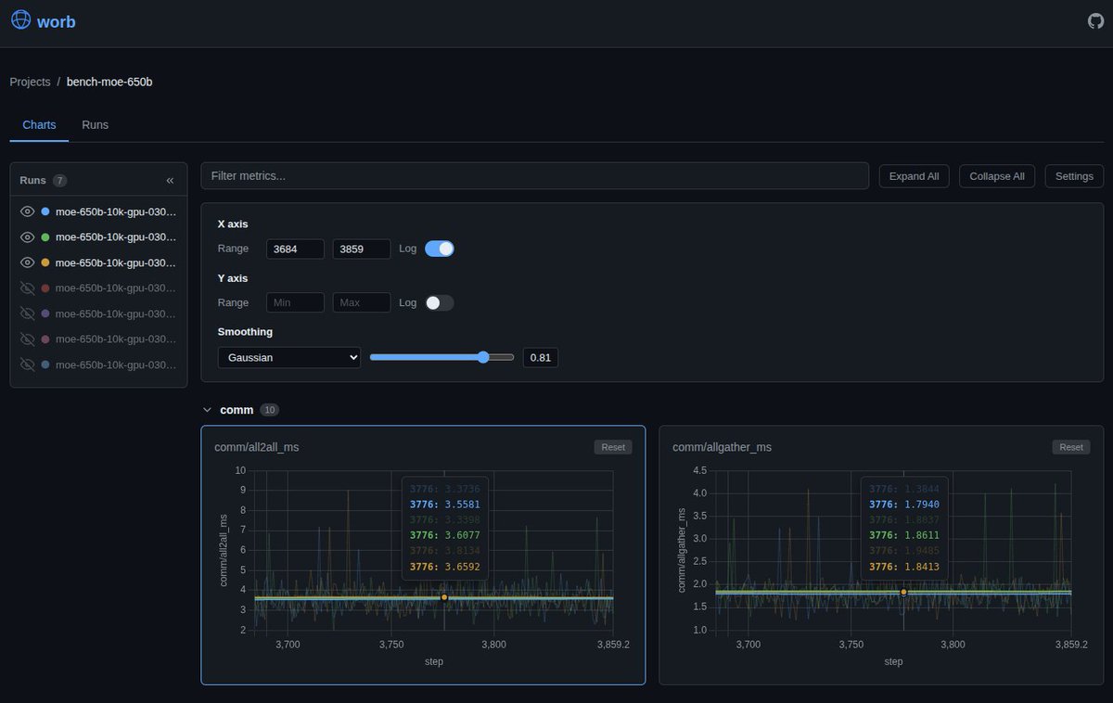Switch to the Runs tab
Screen dimensions: 1113x703
[95, 124]
